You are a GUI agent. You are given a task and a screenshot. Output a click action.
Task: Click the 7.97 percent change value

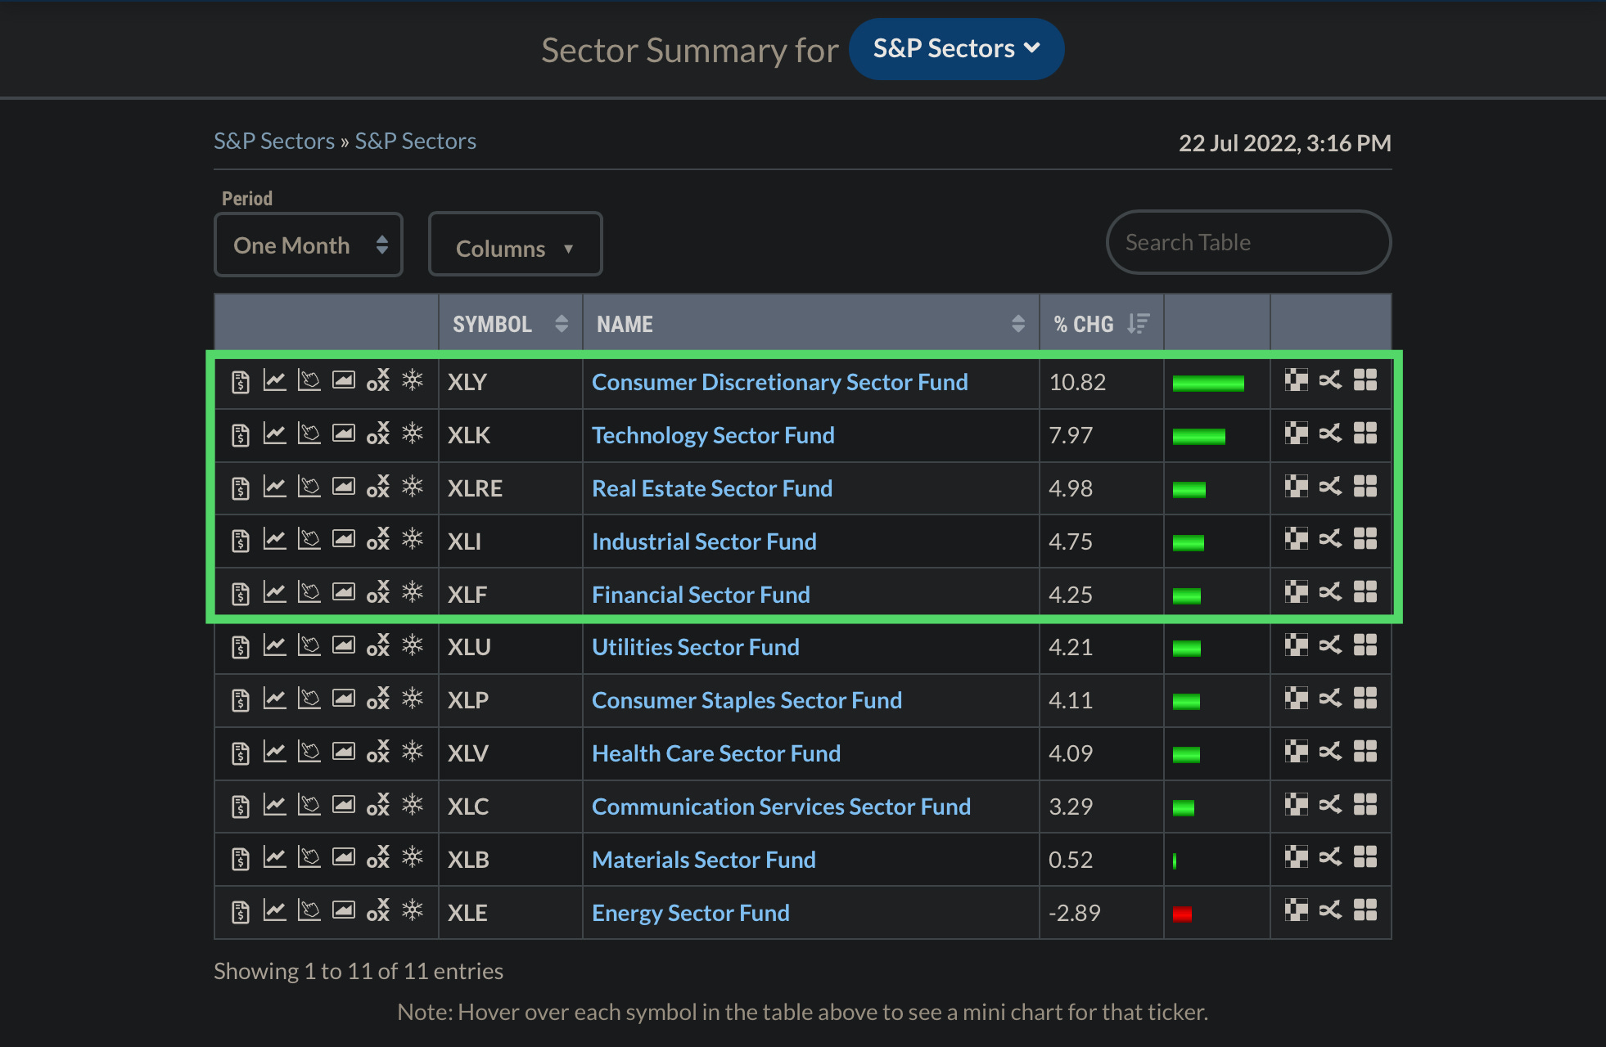point(1071,435)
